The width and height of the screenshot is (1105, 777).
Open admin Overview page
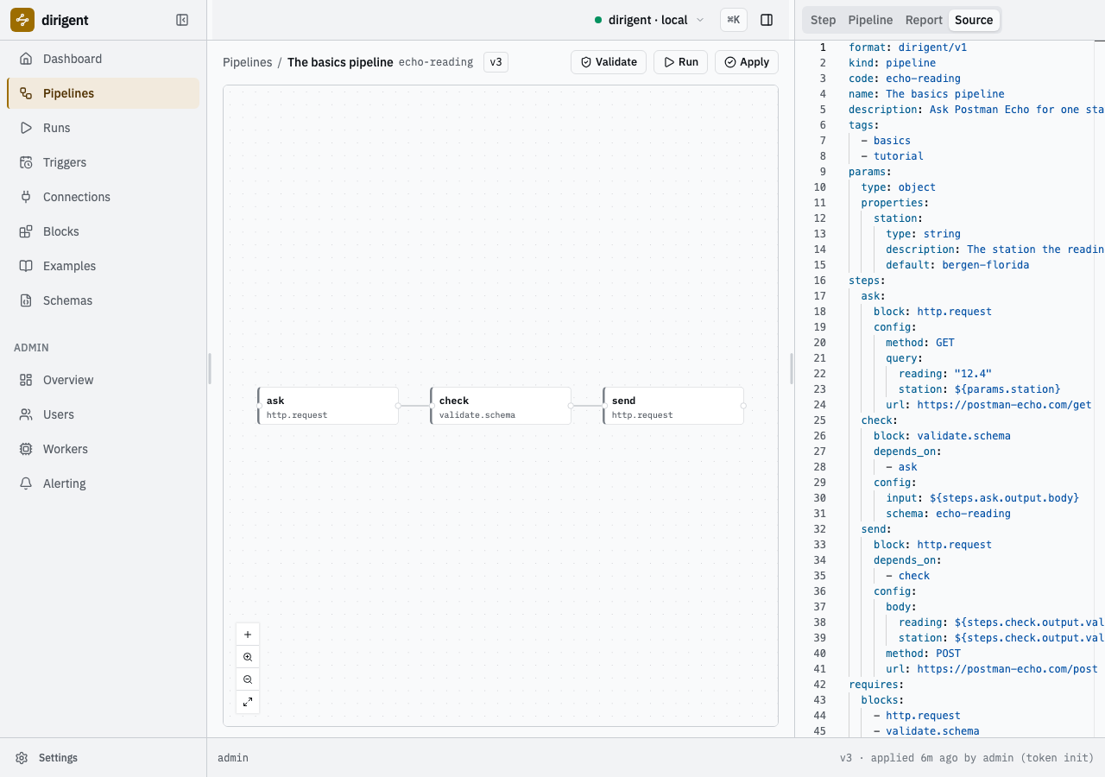tap(103, 380)
